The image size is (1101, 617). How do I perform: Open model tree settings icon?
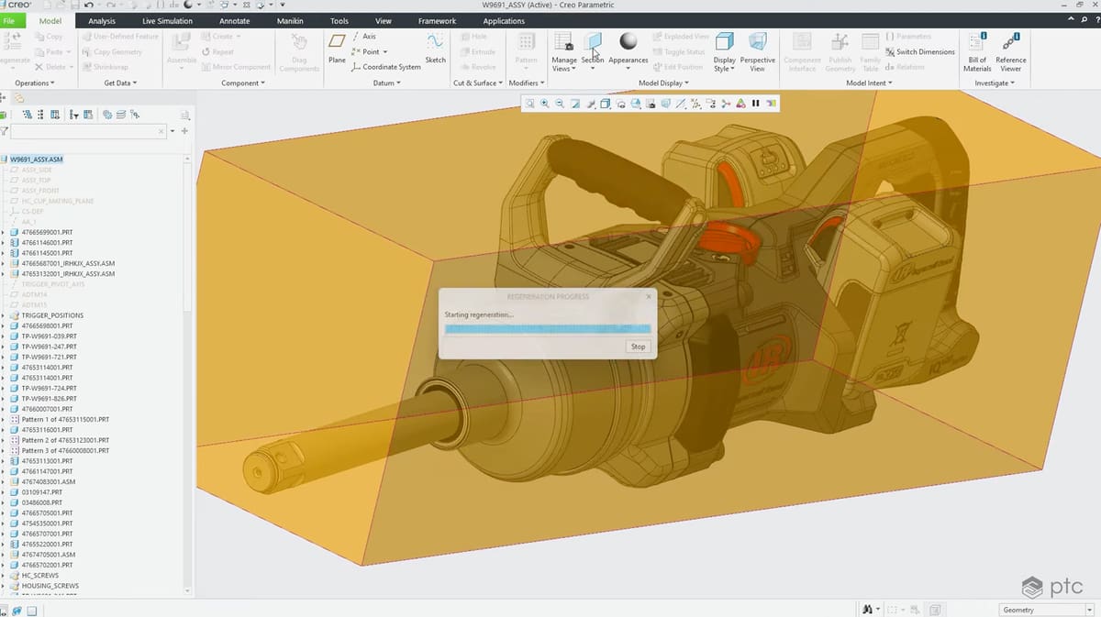pos(186,115)
